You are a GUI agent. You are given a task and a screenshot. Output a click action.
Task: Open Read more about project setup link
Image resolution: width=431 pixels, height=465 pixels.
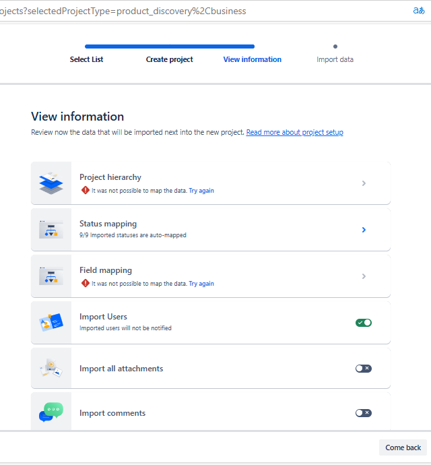[295, 132]
